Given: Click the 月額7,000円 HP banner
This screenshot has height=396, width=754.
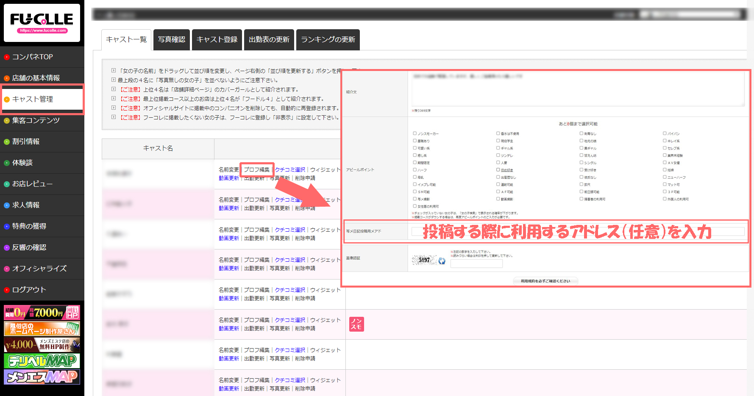Looking at the screenshot, I should coord(42,313).
